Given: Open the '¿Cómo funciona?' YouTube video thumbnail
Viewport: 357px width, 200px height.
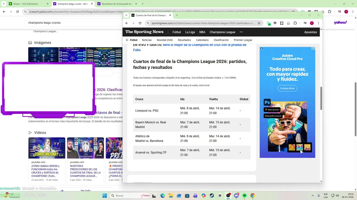Looking at the screenshot, I should (47, 148).
